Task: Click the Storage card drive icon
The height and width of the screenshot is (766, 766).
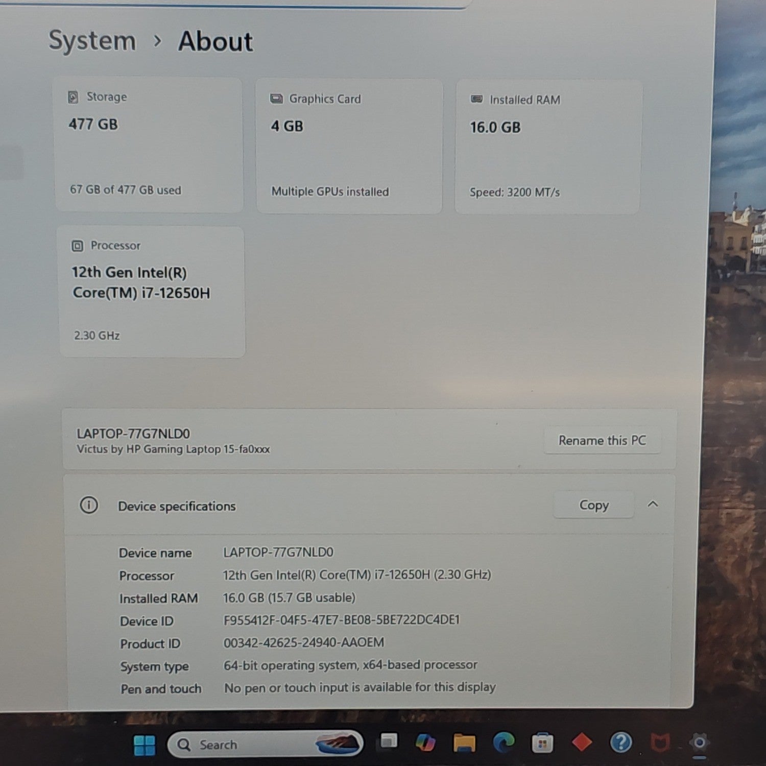Action: (x=74, y=97)
